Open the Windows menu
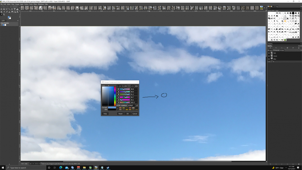 [x=41, y=4]
